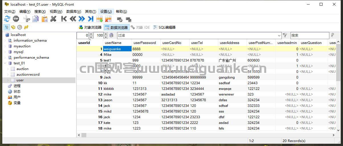Viewport: 343px width, 146px height.
Task: Switch to SQL编辑器 editor
Action: (164, 27)
